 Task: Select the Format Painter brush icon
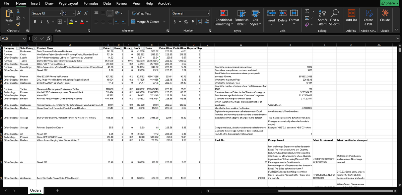[x=18, y=25]
